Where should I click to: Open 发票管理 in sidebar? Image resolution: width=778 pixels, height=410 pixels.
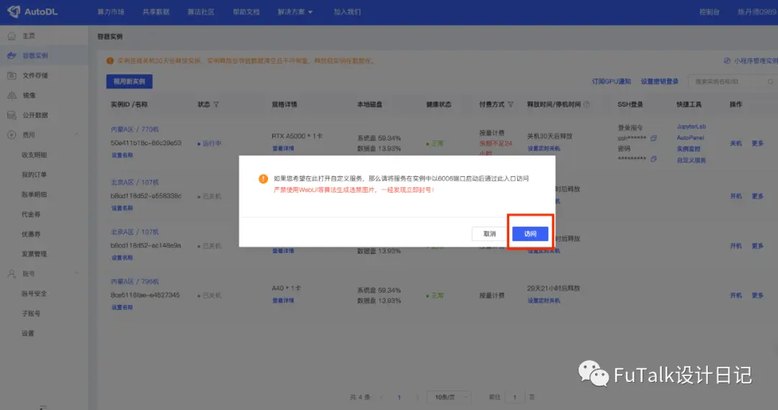[x=35, y=254]
